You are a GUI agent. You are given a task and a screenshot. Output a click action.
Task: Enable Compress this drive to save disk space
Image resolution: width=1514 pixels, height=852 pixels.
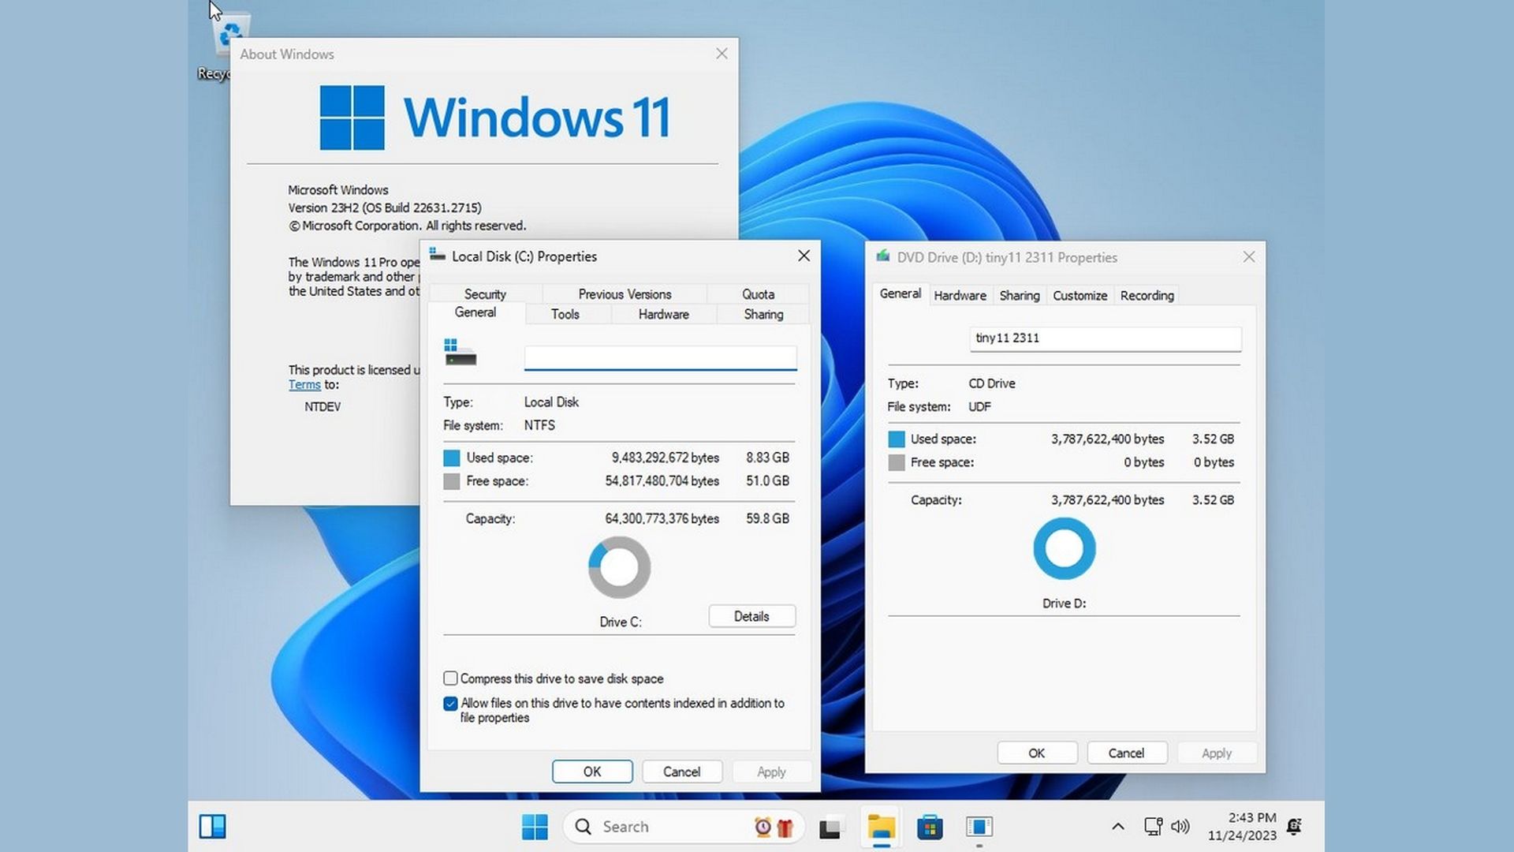[x=450, y=678]
